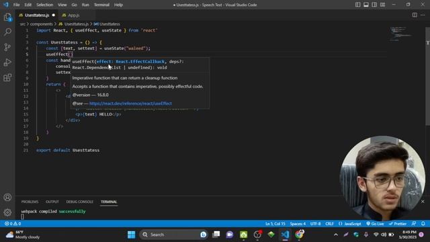Switch to the PROBLEMS panel tab
430x242 pixels.
[x=30, y=202]
